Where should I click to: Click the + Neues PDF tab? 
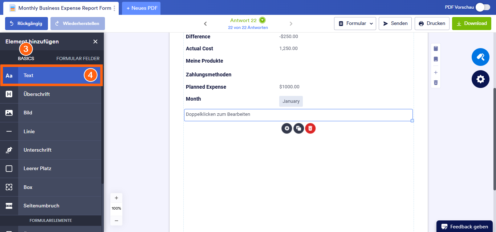(x=141, y=8)
